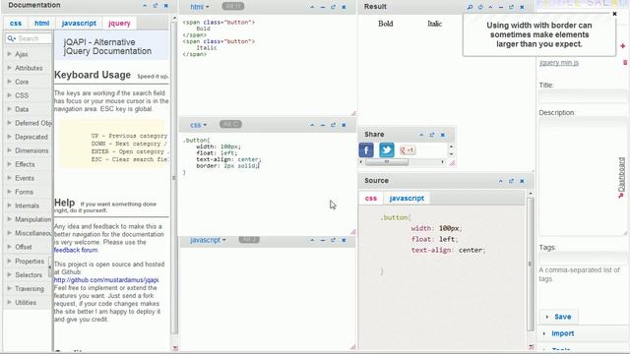The width and height of the screenshot is (630, 354).
Task: Pop out the Result panel into new window
Action: [511, 7]
